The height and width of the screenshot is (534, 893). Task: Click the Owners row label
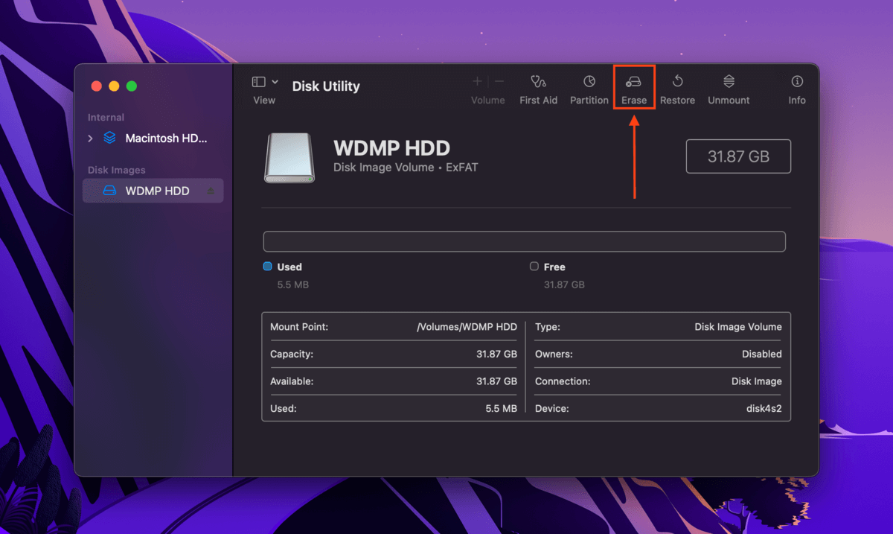(554, 354)
